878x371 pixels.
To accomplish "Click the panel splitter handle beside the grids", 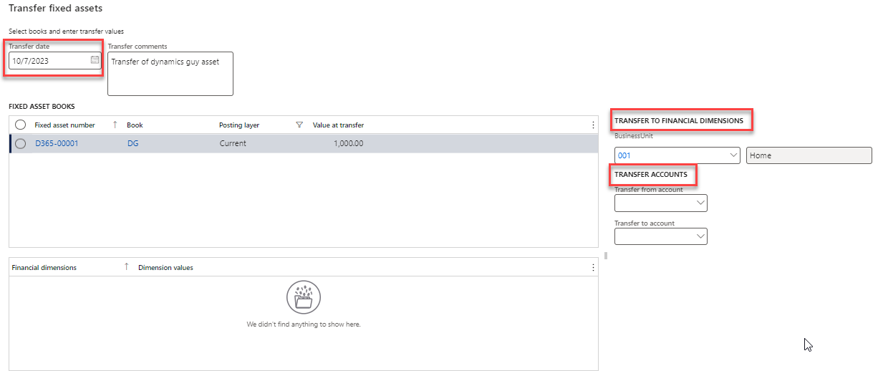I will [606, 255].
